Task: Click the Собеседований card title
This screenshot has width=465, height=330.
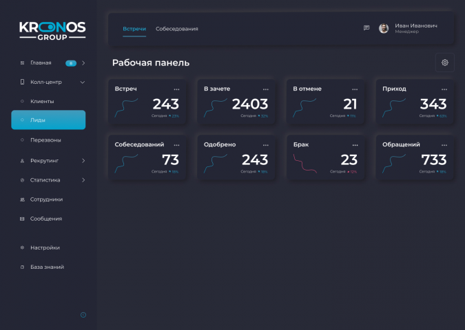Action: (139, 144)
